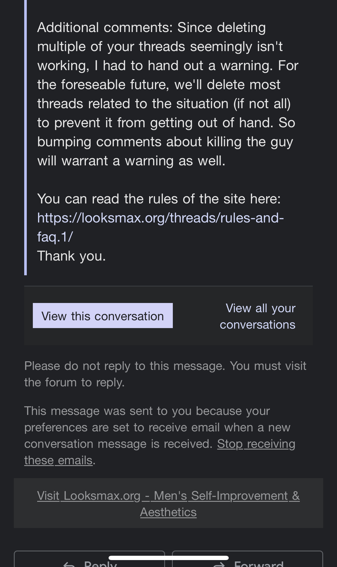Open View all your conversations link
The height and width of the screenshot is (567, 337).
tap(258, 316)
